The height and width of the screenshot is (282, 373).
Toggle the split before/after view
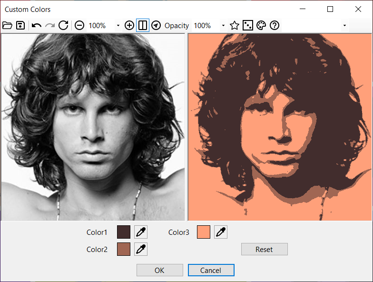click(x=143, y=25)
